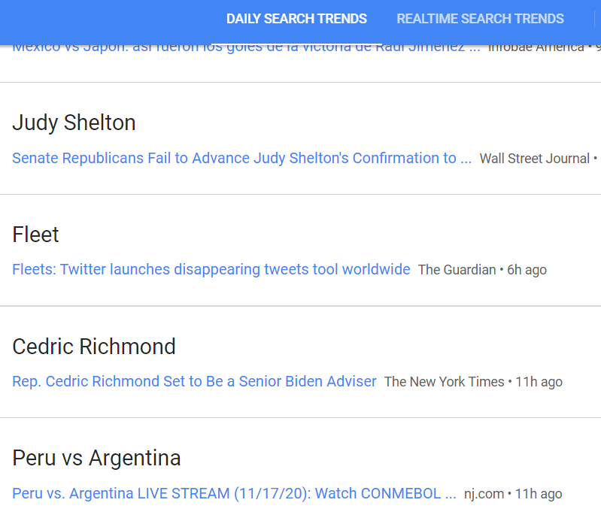
Task: Click The Guardian source label
Action: 457,270
